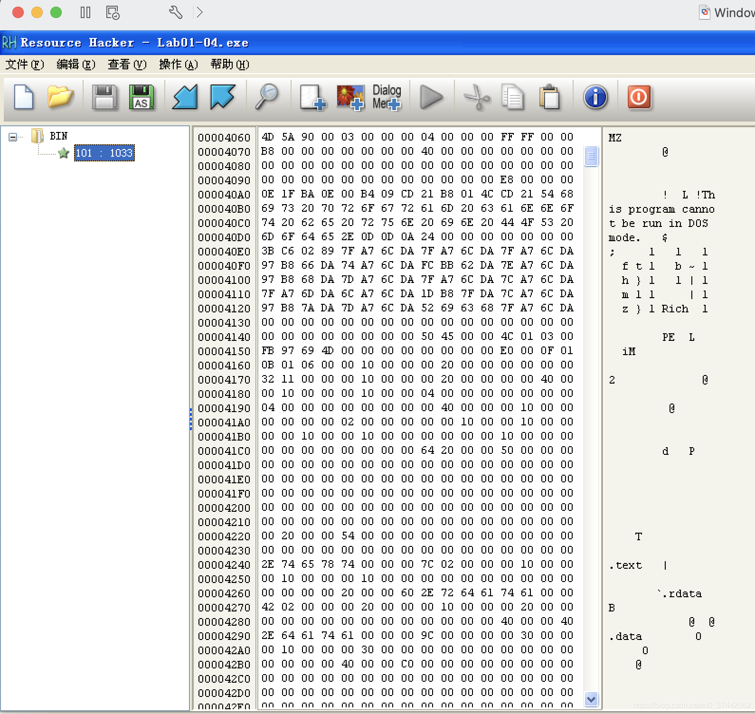The image size is (755, 714).
Task: Click the '.rdata' string in ASCII pane
Action: [x=682, y=594]
